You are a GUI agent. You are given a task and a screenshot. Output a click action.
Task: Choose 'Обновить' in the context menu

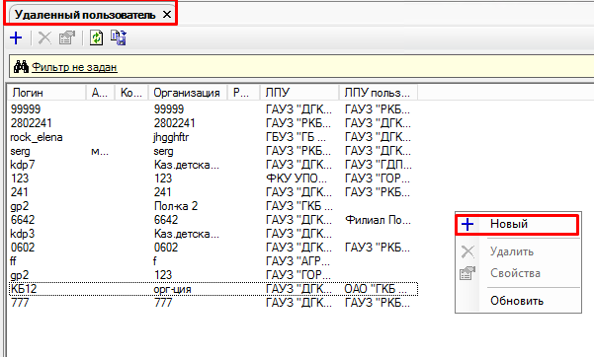click(x=518, y=301)
